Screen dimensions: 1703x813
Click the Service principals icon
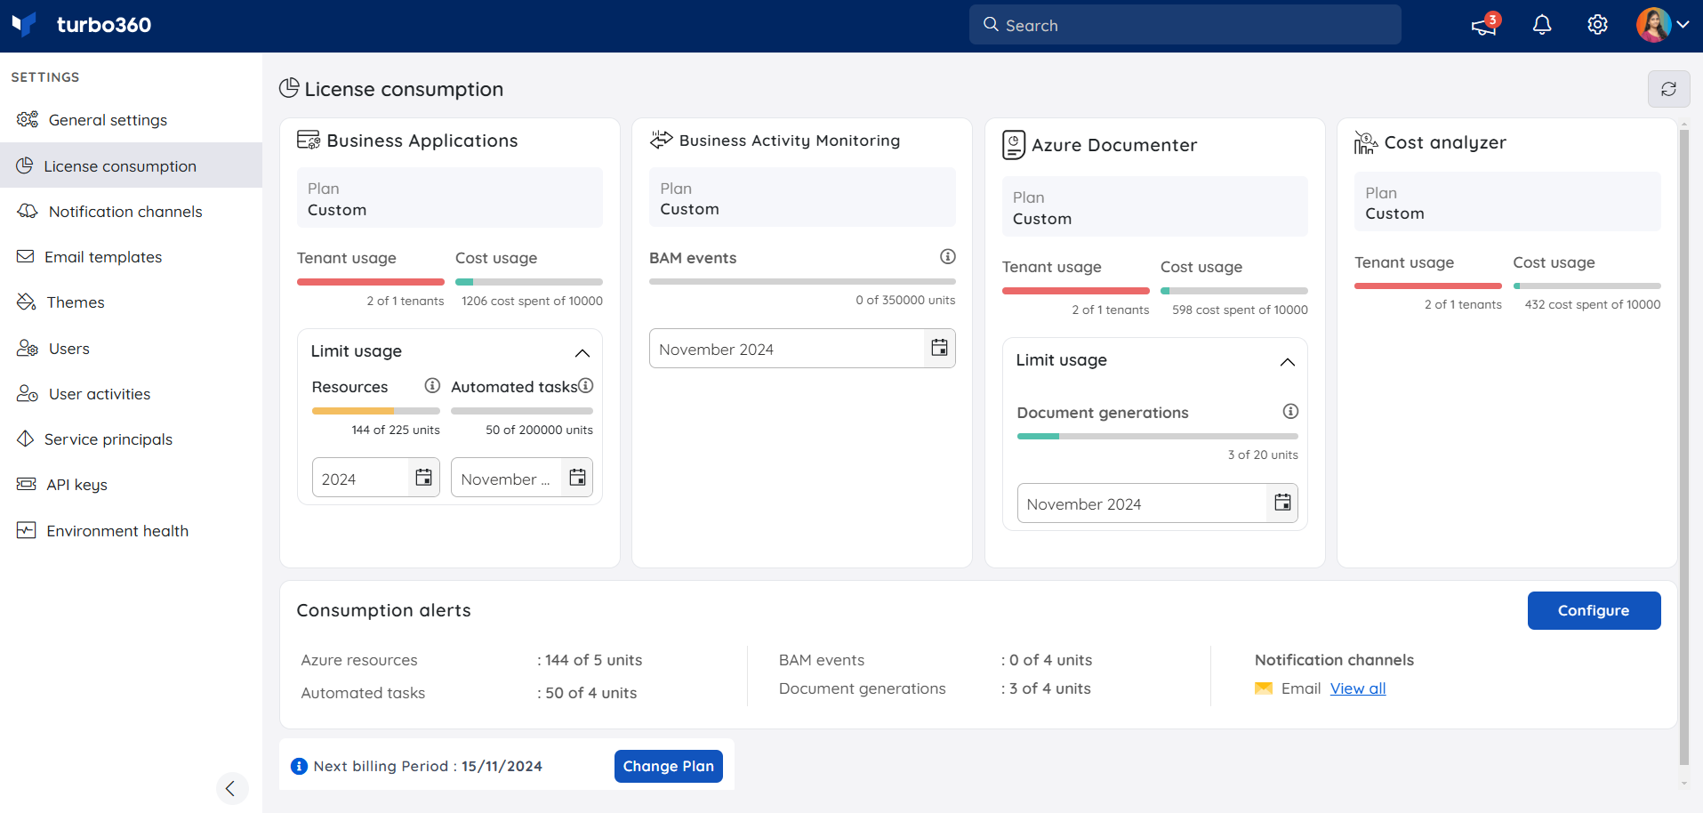[x=26, y=439]
